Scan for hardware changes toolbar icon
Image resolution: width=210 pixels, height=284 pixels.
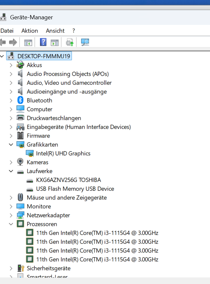[85, 43]
